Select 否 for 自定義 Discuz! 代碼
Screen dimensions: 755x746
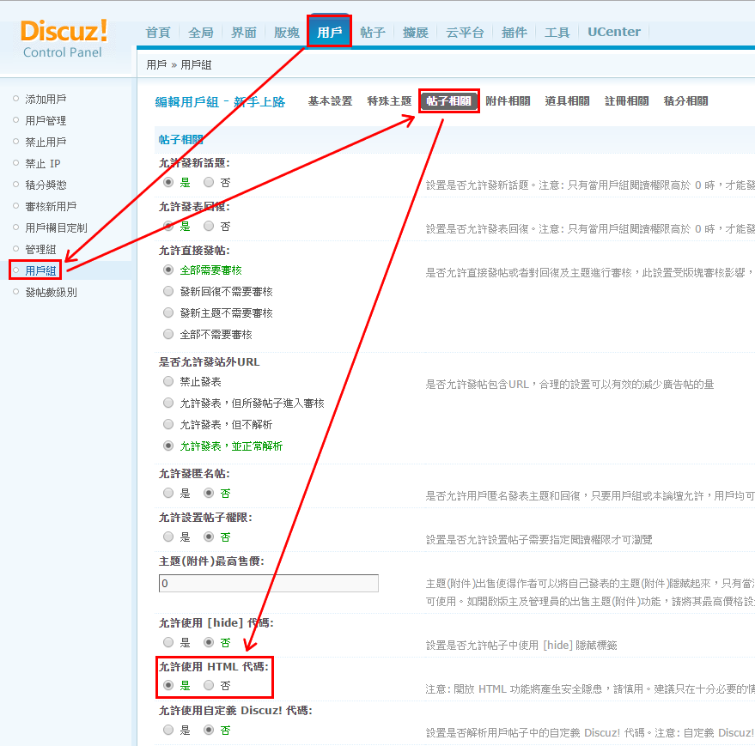209,730
